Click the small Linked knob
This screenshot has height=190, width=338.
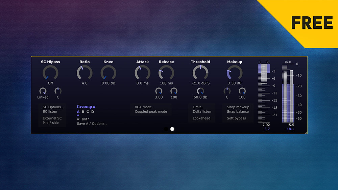(43, 91)
